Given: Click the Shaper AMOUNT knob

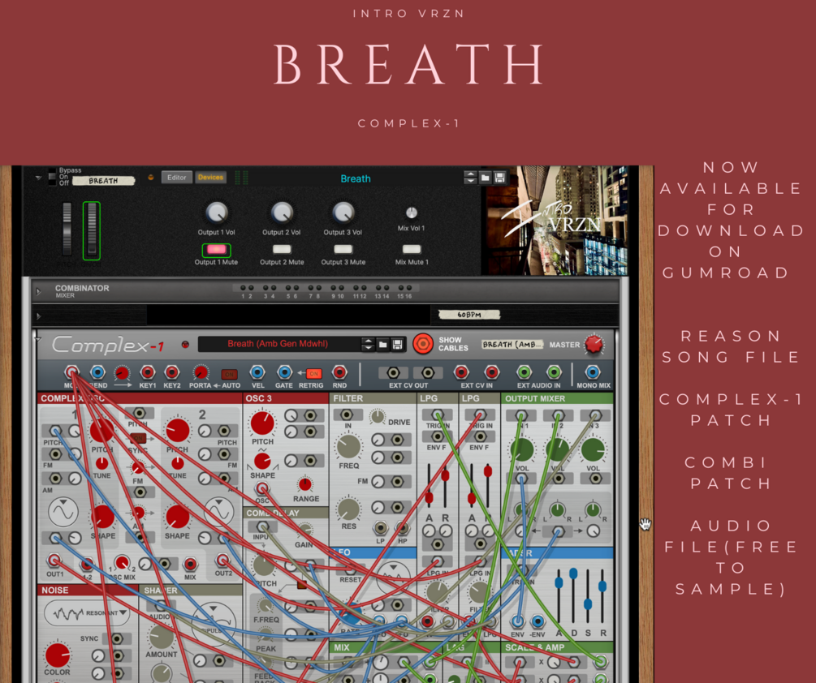Looking at the screenshot, I should click(161, 637).
